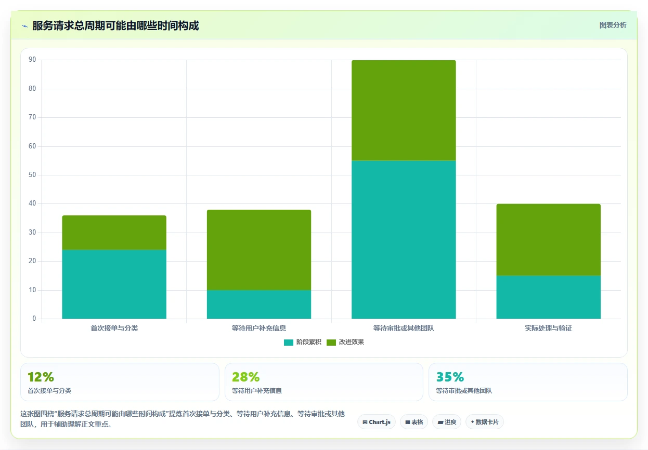Viewport: 648px width, 450px height.
Task: Click the x-axis label 首次接单与分类
Action: 114,328
